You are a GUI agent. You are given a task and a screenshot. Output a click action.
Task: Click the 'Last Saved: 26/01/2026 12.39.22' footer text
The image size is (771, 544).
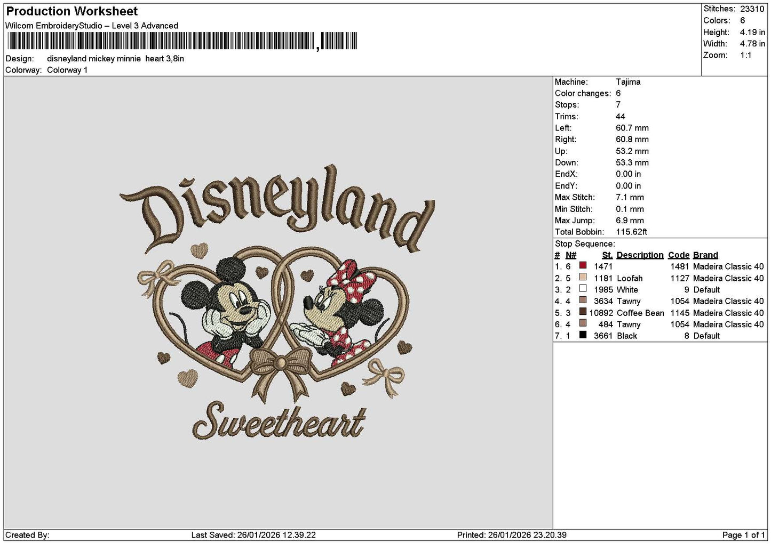(253, 535)
